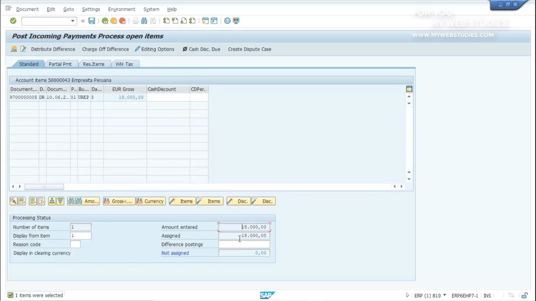Open the System menu
This screenshot has height=301, width=536.
(151, 9)
